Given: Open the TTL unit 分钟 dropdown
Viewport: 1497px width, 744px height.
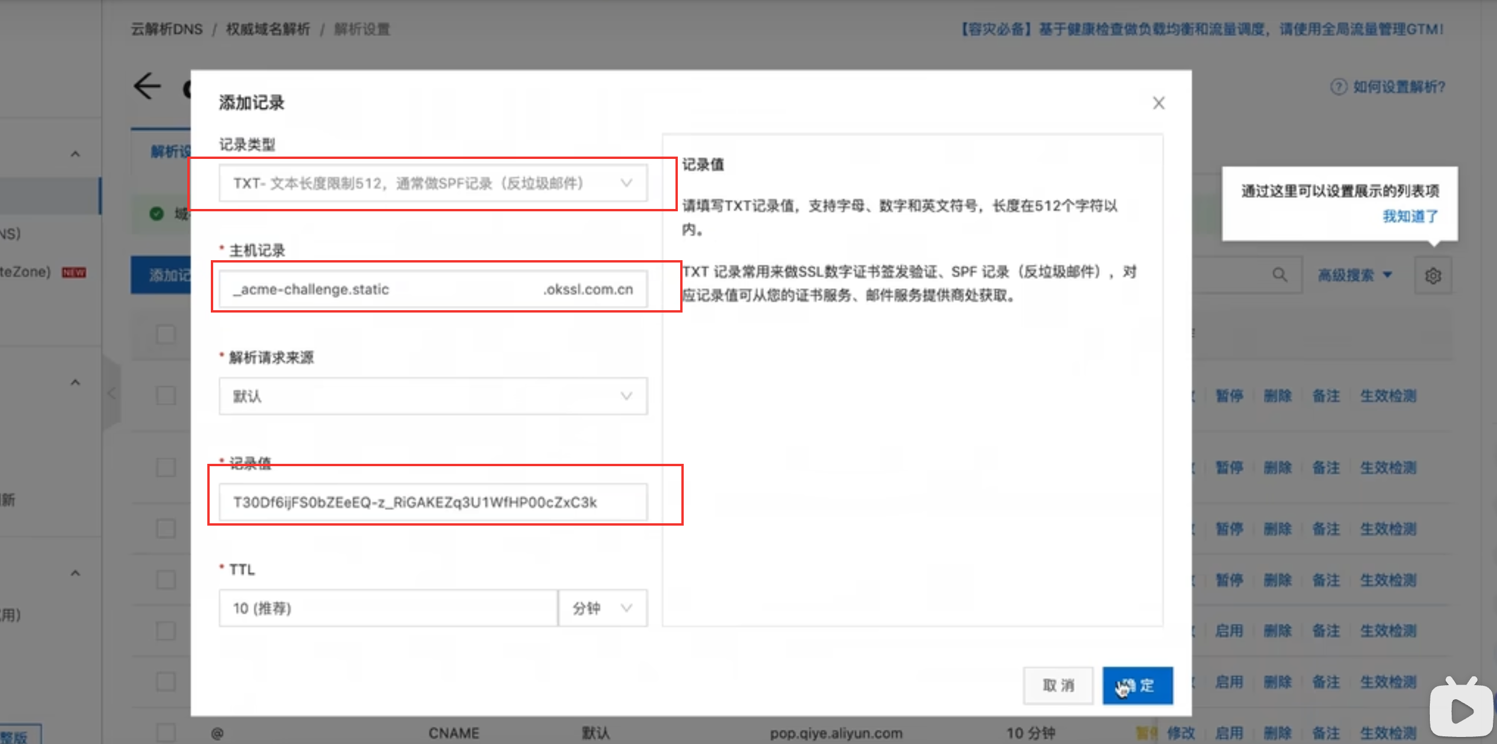Looking at the screenshot, I should (602, 608).
